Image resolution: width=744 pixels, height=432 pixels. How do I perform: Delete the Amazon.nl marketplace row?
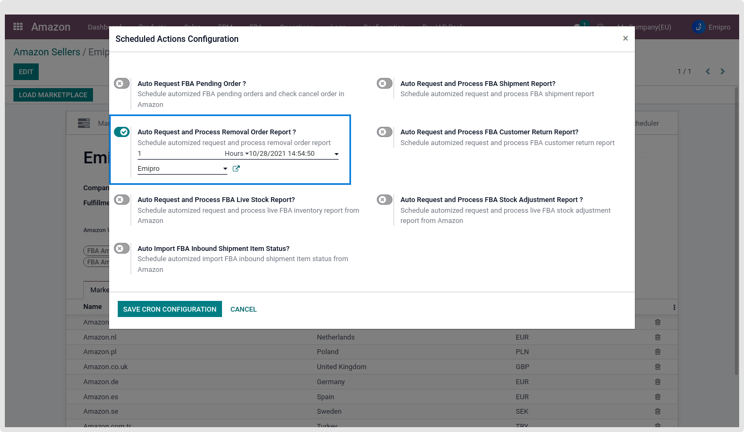tap(657, 337)
